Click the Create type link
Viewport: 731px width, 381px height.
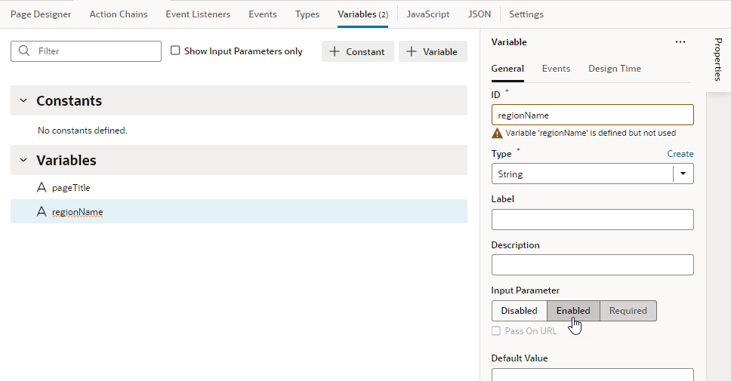[x=680, y=153]
